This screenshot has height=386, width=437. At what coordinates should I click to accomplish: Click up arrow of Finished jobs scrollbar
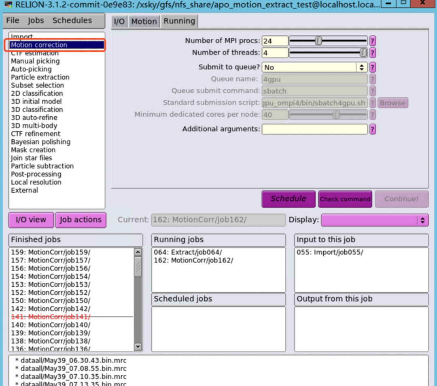(x=138, y=252)
